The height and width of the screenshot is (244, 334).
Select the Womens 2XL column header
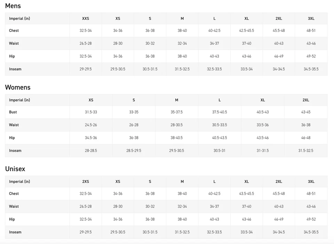[x=306, y=100]
